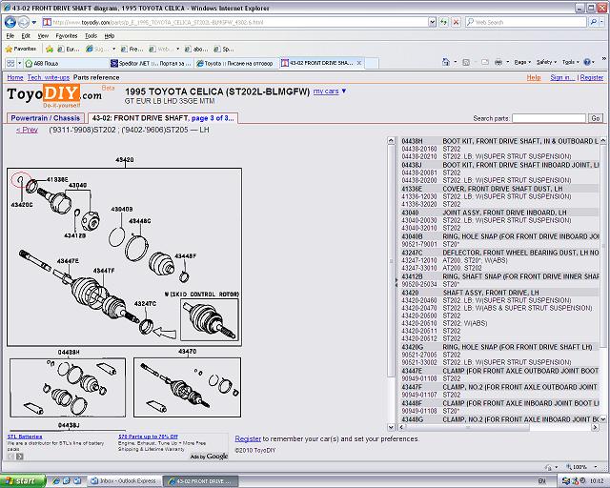Open the Favorites menu
Screen dimensions: 610x488
66,35
